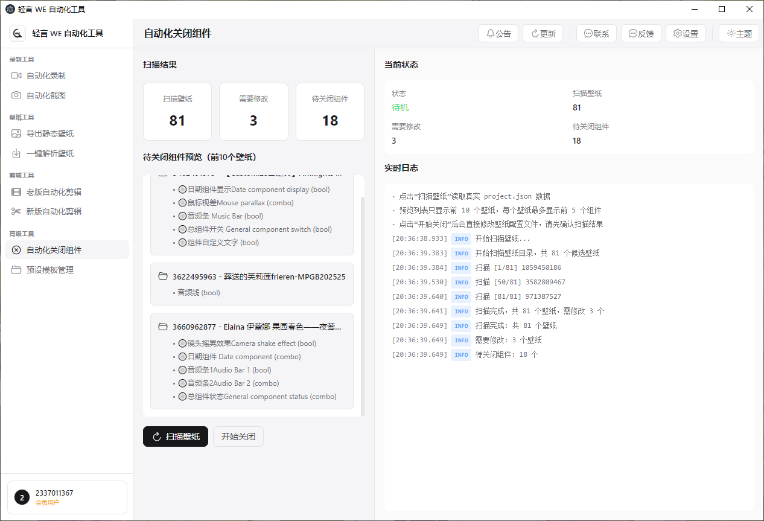764x521 pixels.
Task: Open the 主题 theme switcher
Action: pos(739,34)
